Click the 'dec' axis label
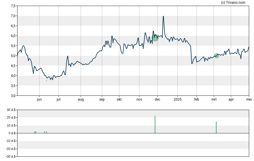 pyautogui.click(x=157, y=99)
